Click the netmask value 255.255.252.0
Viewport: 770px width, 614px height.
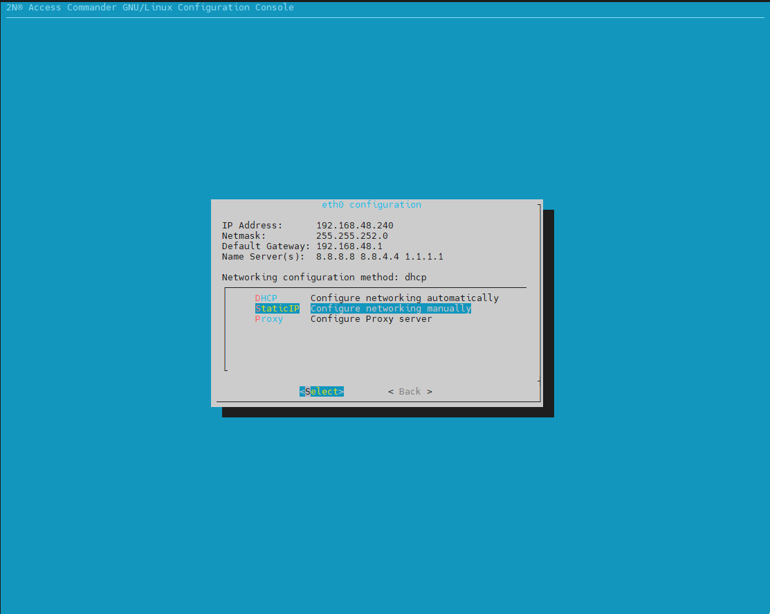[351, 236]
